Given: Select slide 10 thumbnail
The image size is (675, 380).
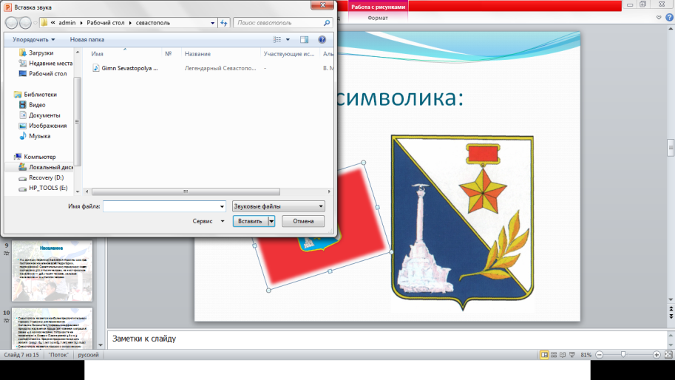Looking at the screenshot, I should [x=52, y=328].
